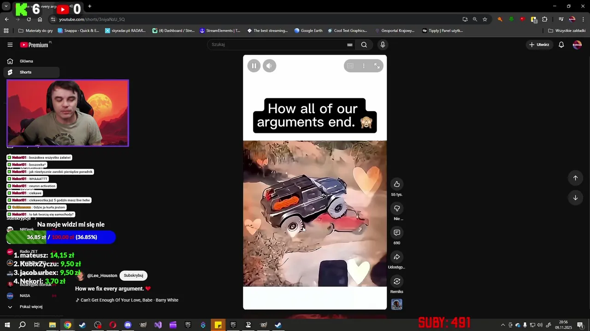The image size is (590, 331).
Task: Open Windows notification center
Action: 580,325
